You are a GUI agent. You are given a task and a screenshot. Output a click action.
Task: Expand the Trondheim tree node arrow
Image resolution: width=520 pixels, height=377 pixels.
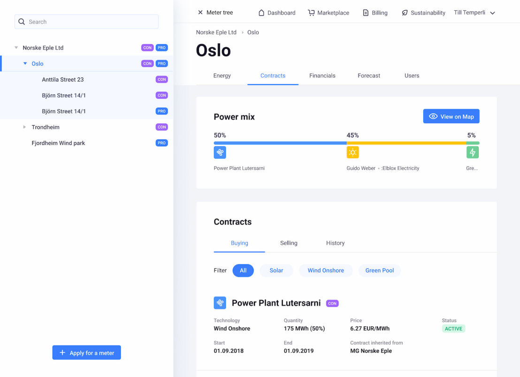click(x=24, y=127)
